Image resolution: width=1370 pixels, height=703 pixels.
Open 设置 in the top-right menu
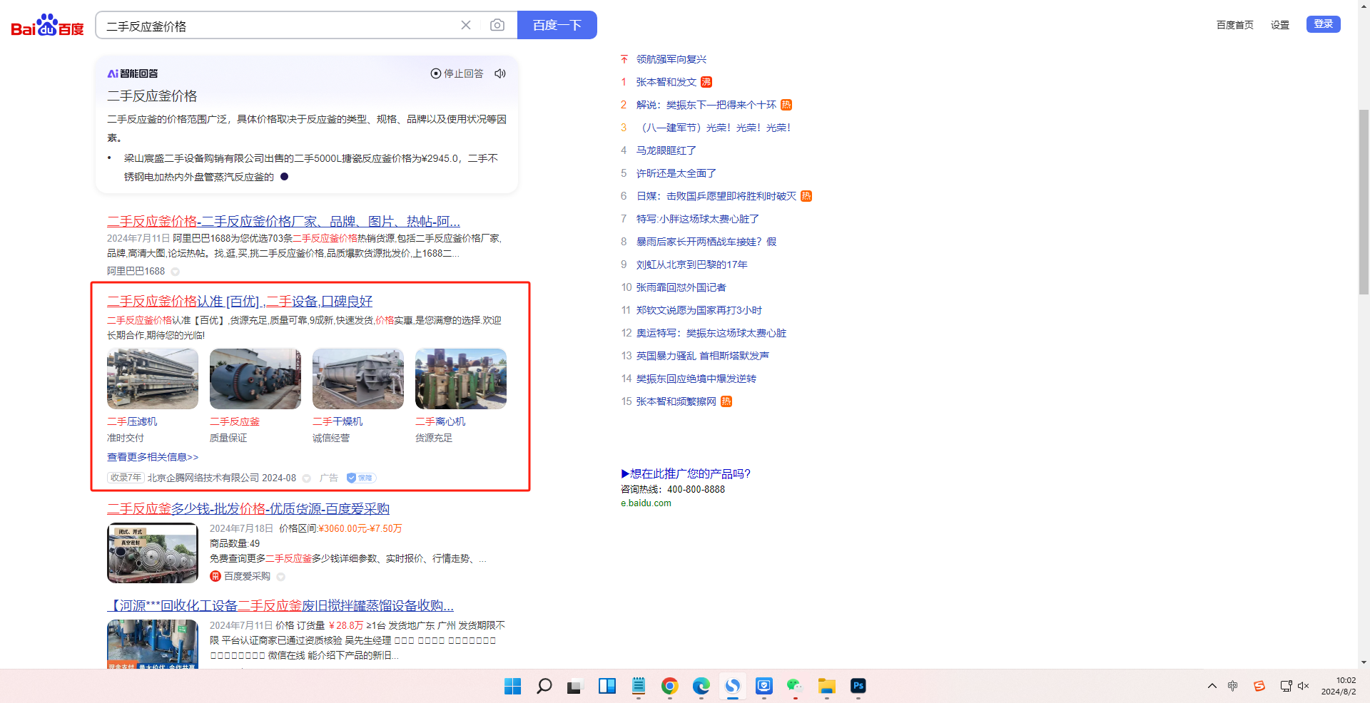tap(1279, 25)
